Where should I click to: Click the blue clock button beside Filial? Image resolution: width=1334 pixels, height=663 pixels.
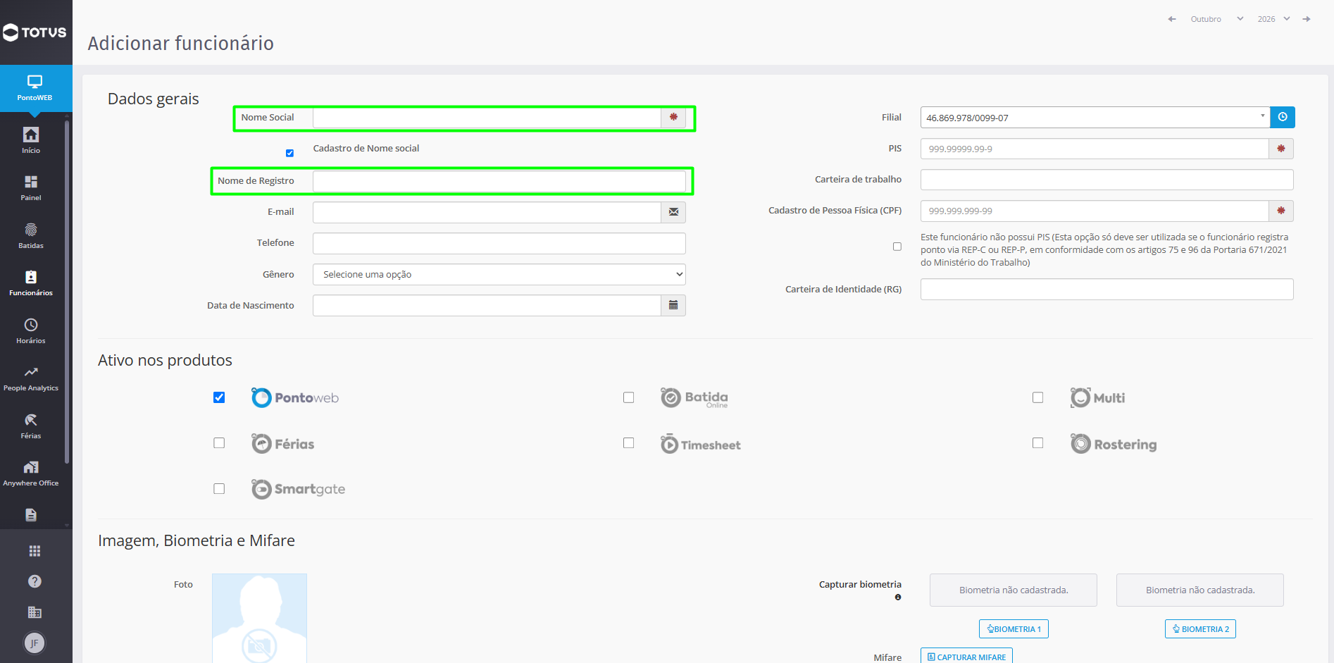tap(1283, 117)
